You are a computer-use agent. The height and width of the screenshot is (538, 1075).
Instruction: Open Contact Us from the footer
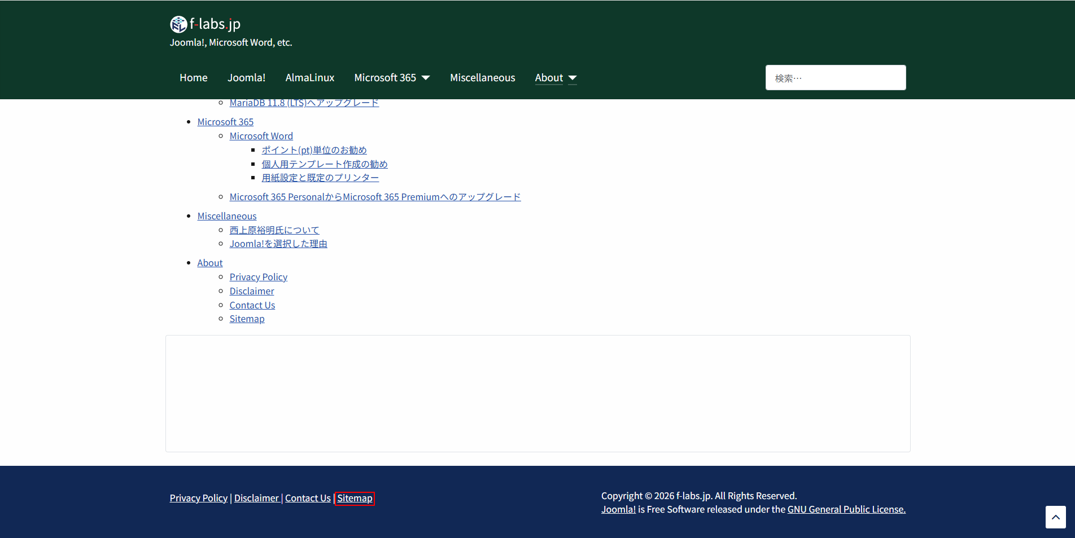[308, 498]
